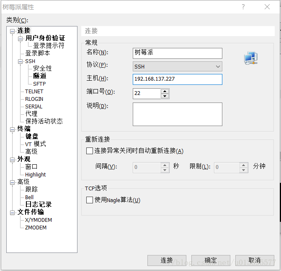
Task: Click the 说明 description text area
Action: (178, 114)
